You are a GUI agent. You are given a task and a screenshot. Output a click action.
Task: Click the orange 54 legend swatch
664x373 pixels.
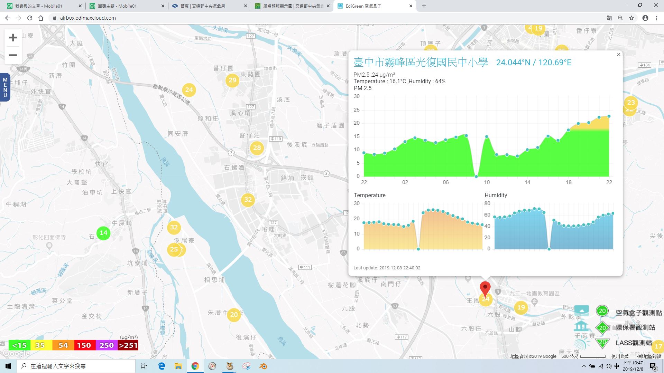(63, 345)
